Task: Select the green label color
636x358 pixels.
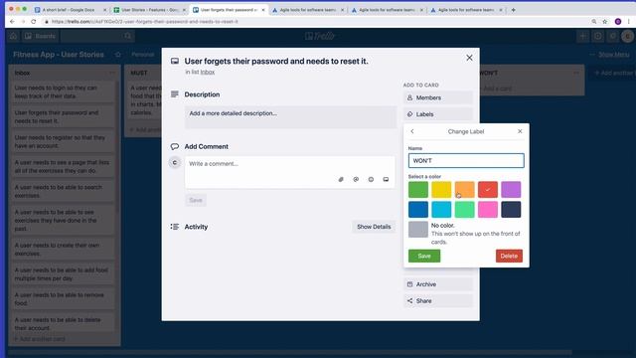Action: (417, 190)
